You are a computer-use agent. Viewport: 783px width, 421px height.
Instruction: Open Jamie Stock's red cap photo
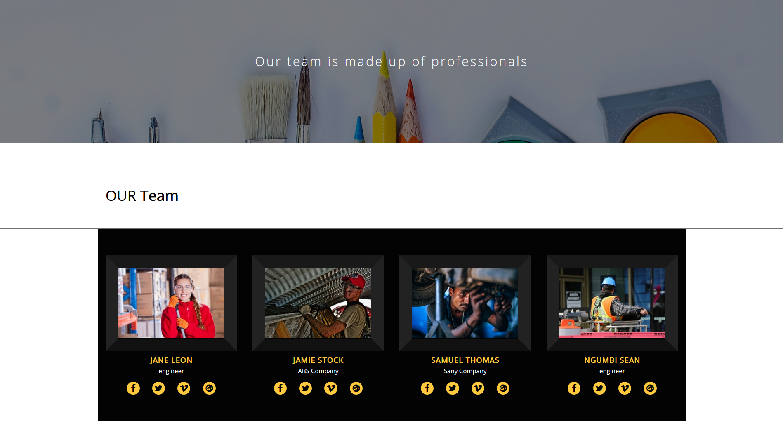click(x=318, y=303)
